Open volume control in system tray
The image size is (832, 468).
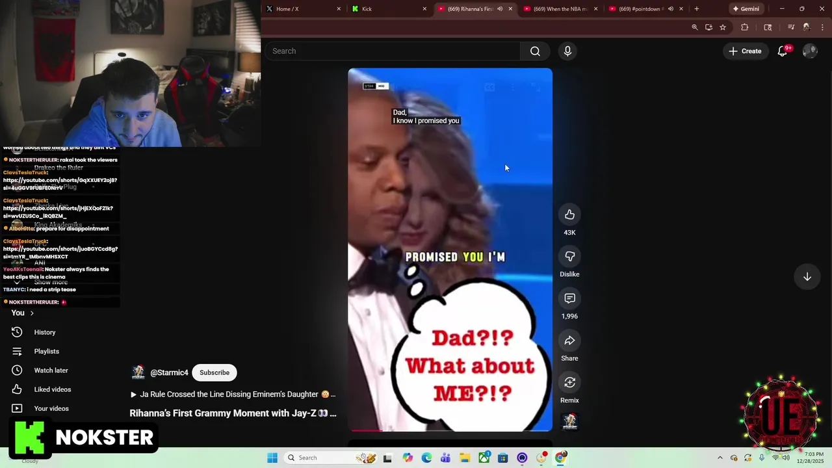tap(786, 458)
